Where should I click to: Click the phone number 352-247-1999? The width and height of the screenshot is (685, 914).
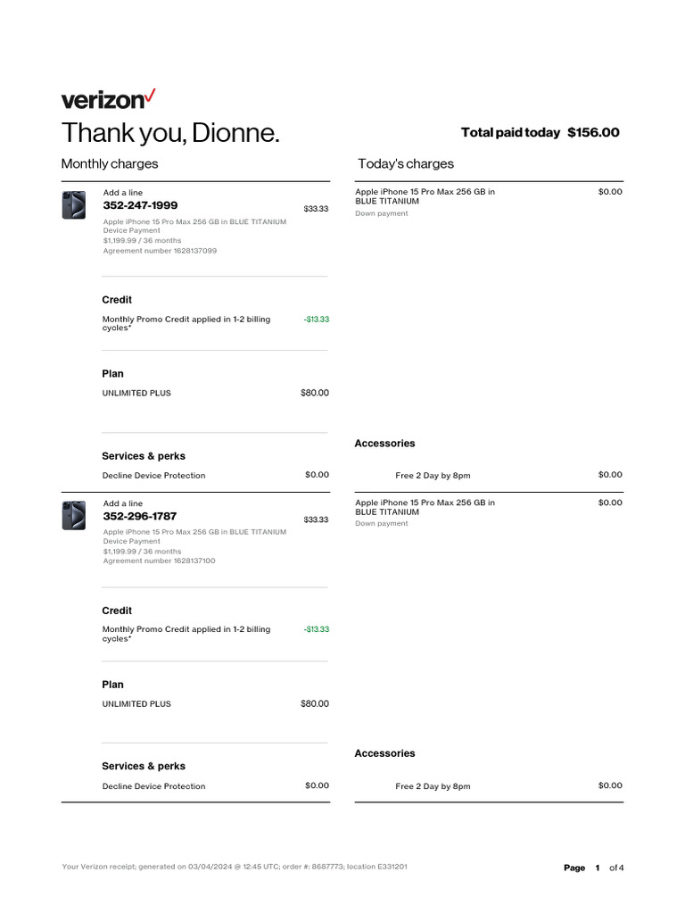140,205
